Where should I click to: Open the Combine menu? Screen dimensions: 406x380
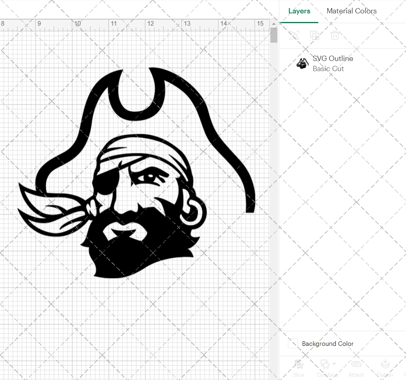click(327, 368)
